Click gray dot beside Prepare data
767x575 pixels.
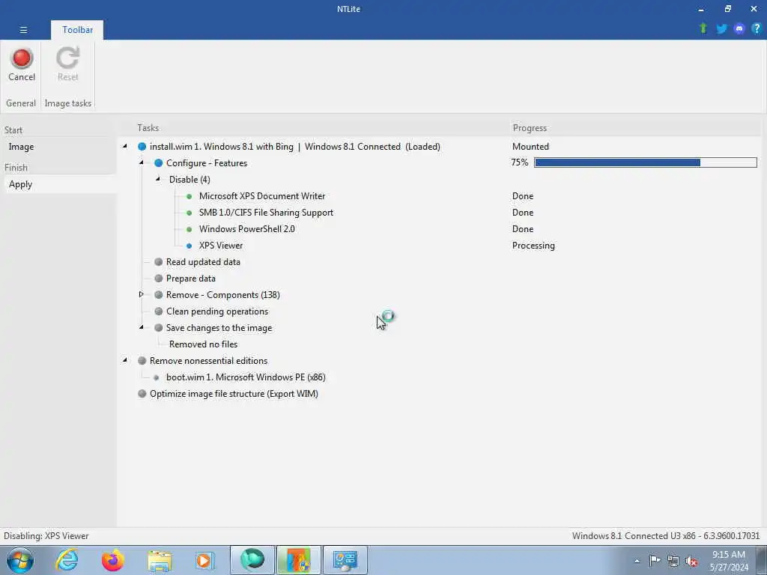(x=159, y=279)
